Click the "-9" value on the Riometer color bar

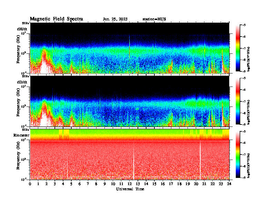244,178
